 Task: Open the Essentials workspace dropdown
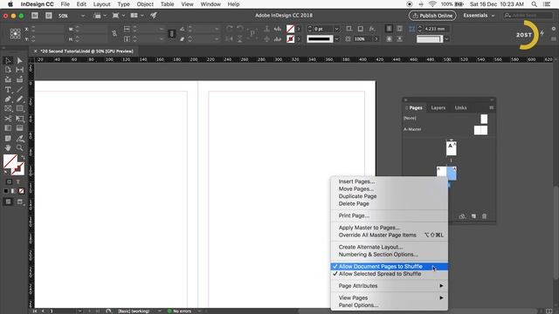pos(479,16)
